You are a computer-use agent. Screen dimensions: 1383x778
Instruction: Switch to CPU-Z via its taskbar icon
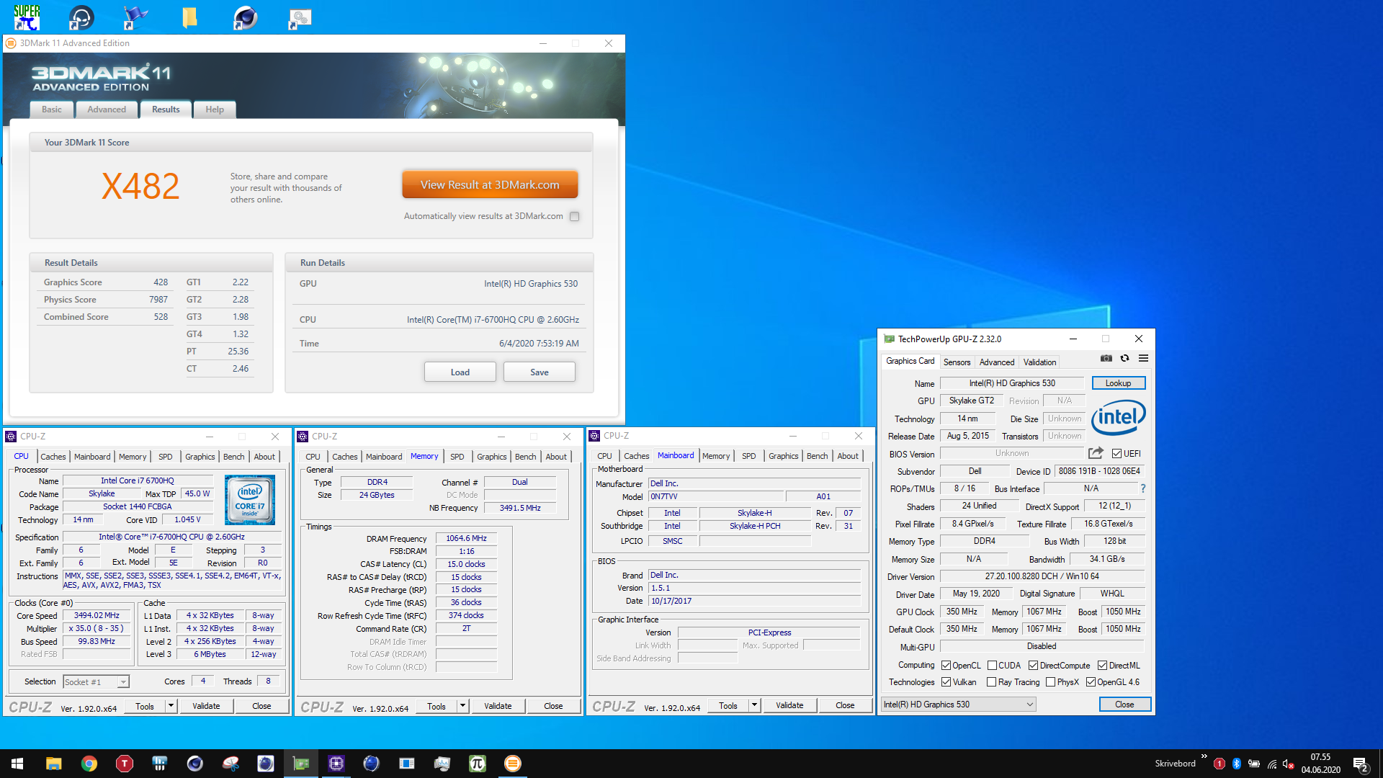coord(336,764)
